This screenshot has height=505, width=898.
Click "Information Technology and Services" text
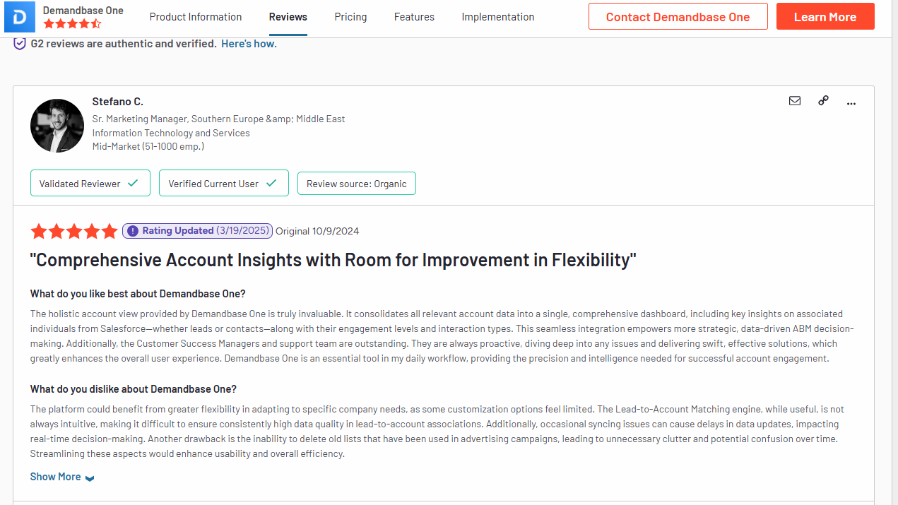click(171, 133)
